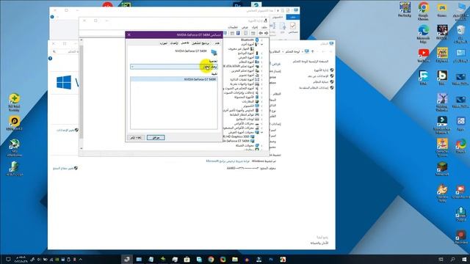Open the Minecraft desktop icon

point(442,169)
